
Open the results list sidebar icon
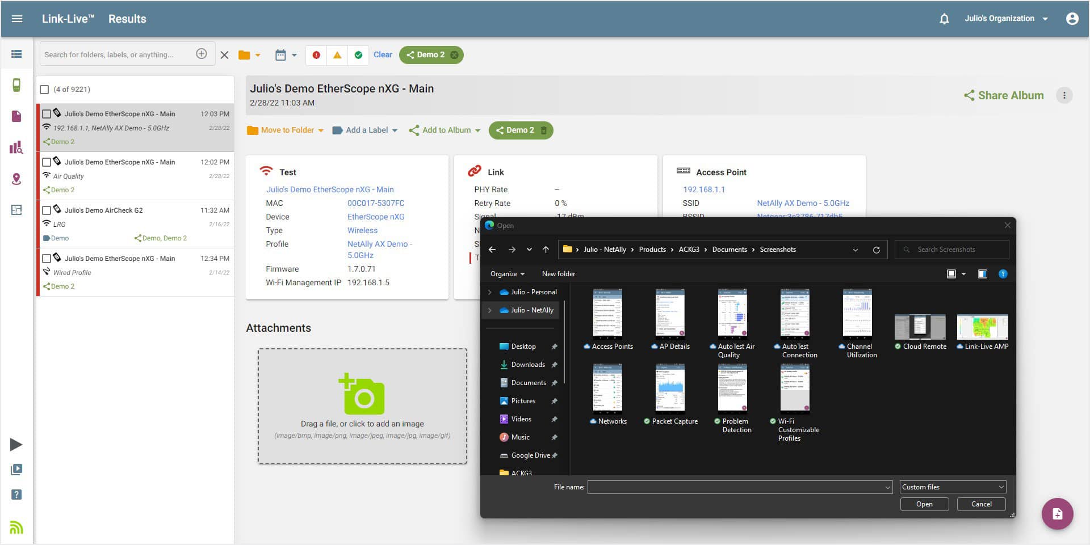pos(16,54)
